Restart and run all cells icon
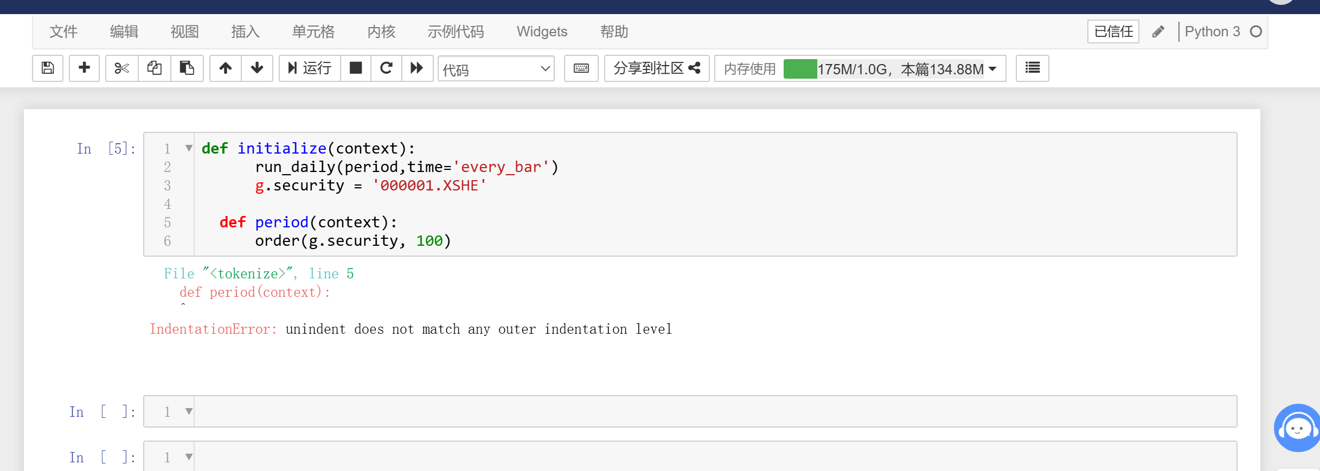This screenshot has width=1320, height=471. pyautogui.click(x=417, y=68)
